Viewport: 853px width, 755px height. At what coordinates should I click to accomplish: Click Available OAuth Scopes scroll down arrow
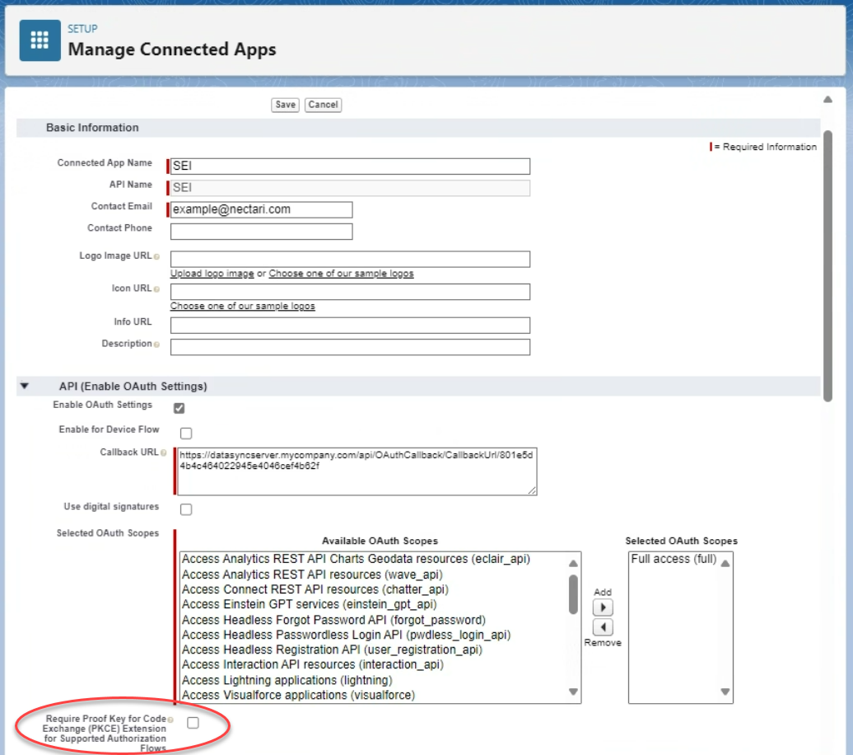click(x=573, y=692)
